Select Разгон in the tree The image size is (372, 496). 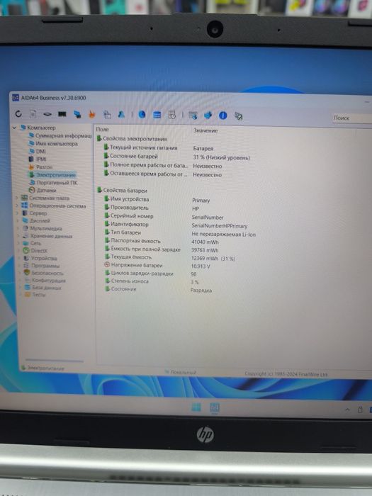click(40, 167)
